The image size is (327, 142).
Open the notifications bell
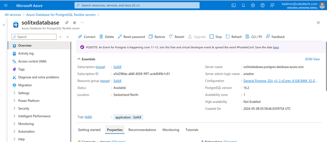coord(243,5)
